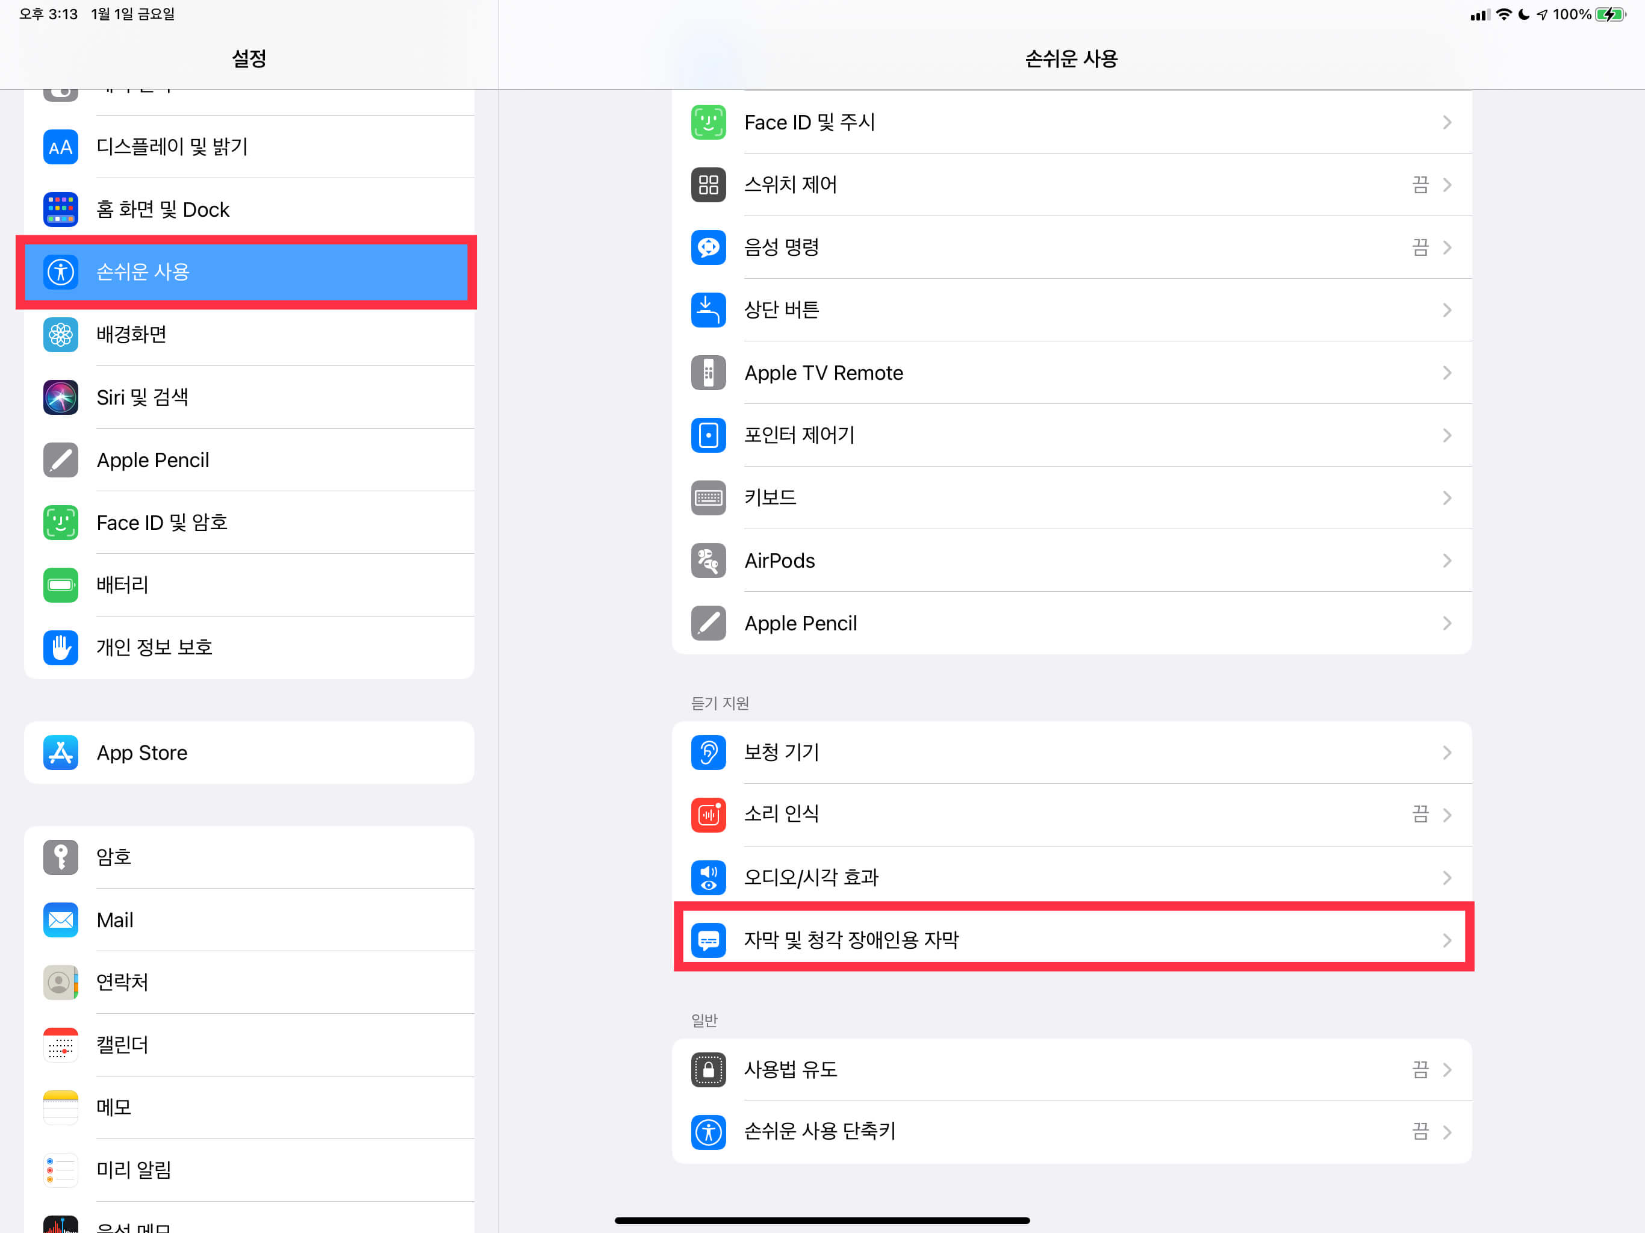This screenshot has height=1233, width=1645.
Task: Tap the 끔 status next to 사용법 유도
Action: [1419, 1069]
